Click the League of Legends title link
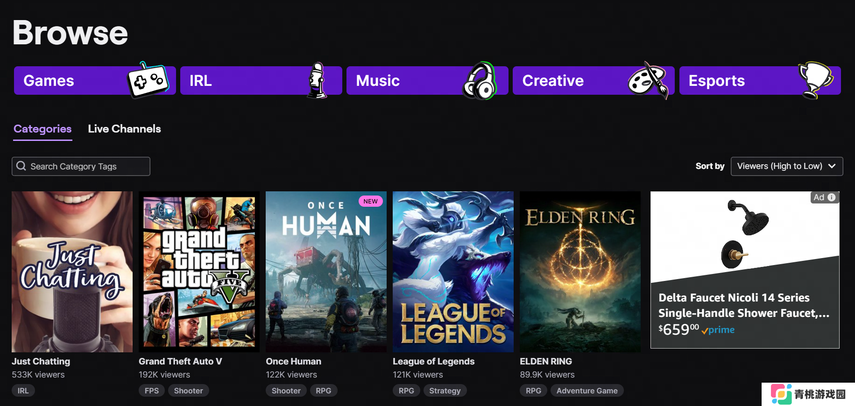855x406 pixels. 434,361
